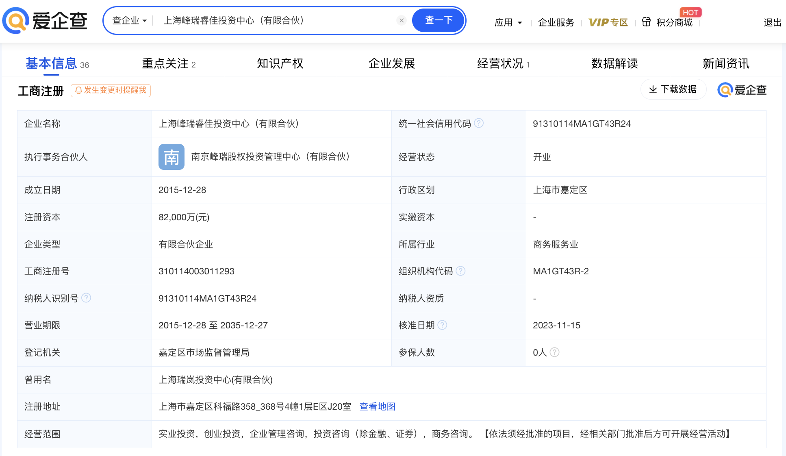Click the help icon beside 统一社会信用代码
This screenshot has height=456, width=786.
coord(479,123)
